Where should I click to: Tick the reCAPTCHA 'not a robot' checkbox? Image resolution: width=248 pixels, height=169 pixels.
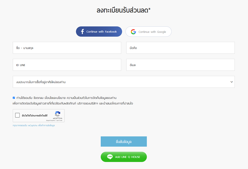click(x=17, y=115)
